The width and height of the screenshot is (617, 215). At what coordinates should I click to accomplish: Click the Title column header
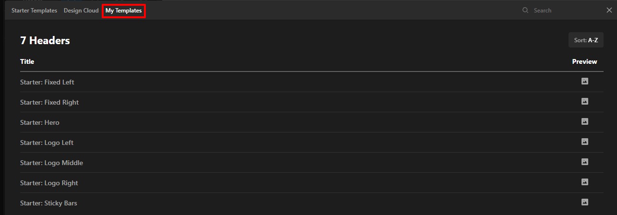click(x=27, y=61)
